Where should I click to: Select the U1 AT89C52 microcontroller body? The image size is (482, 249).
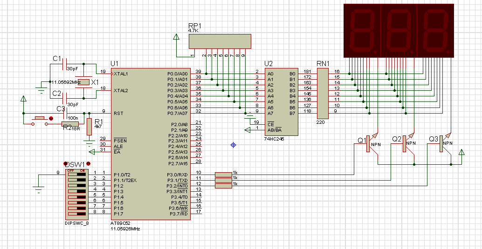click(151, 144)
